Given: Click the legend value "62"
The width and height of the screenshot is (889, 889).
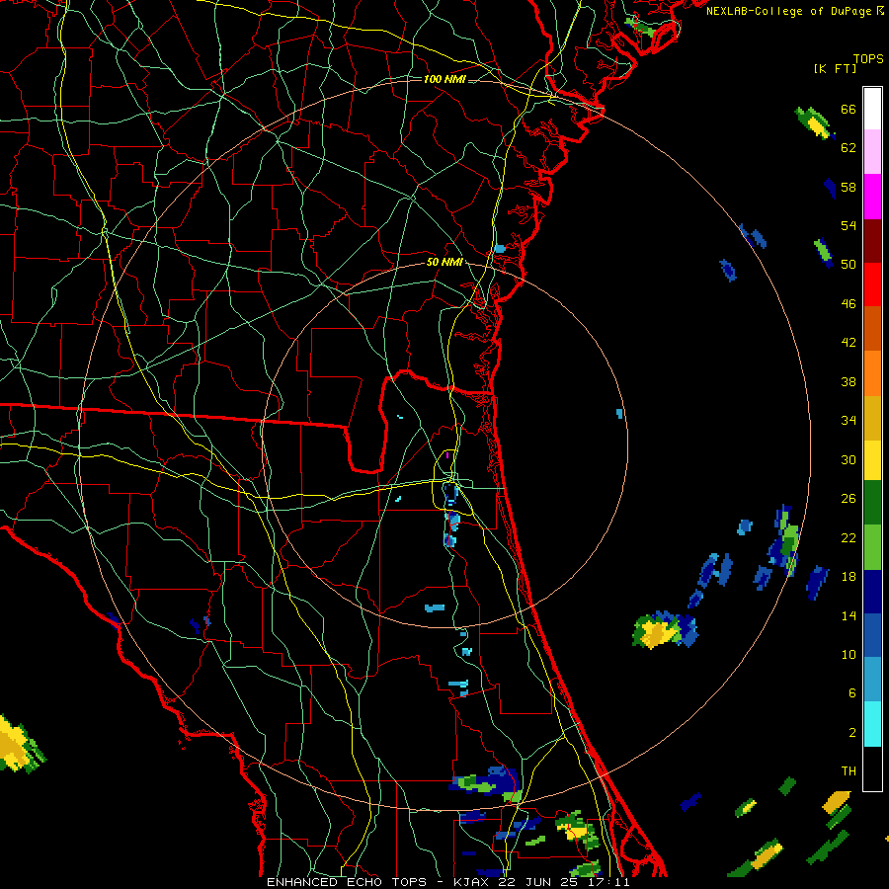Looking at the screenshot, I should [849, 147].
